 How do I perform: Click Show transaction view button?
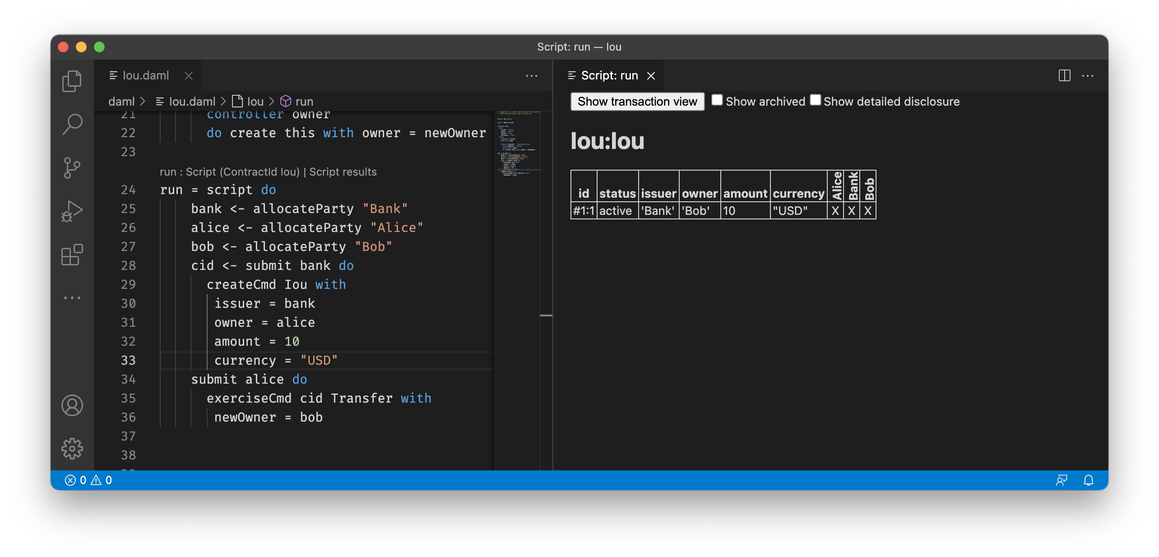(x=637, y=102)
